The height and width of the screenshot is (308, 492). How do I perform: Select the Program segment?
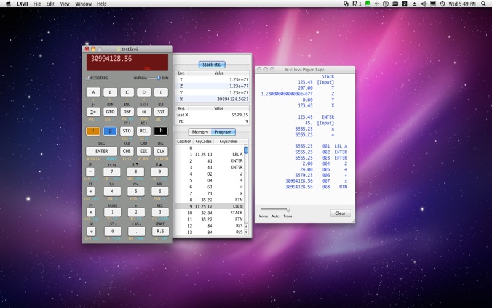pyautogui.click(x=223, y=132)
